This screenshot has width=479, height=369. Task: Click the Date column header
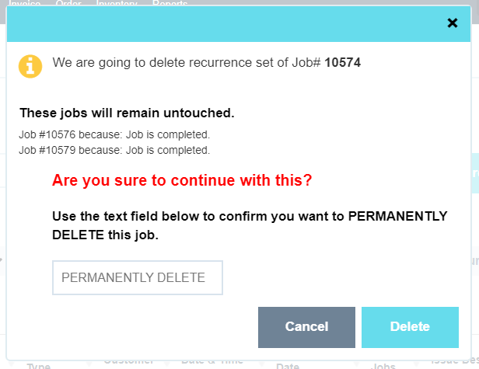(x=288, y=364)
